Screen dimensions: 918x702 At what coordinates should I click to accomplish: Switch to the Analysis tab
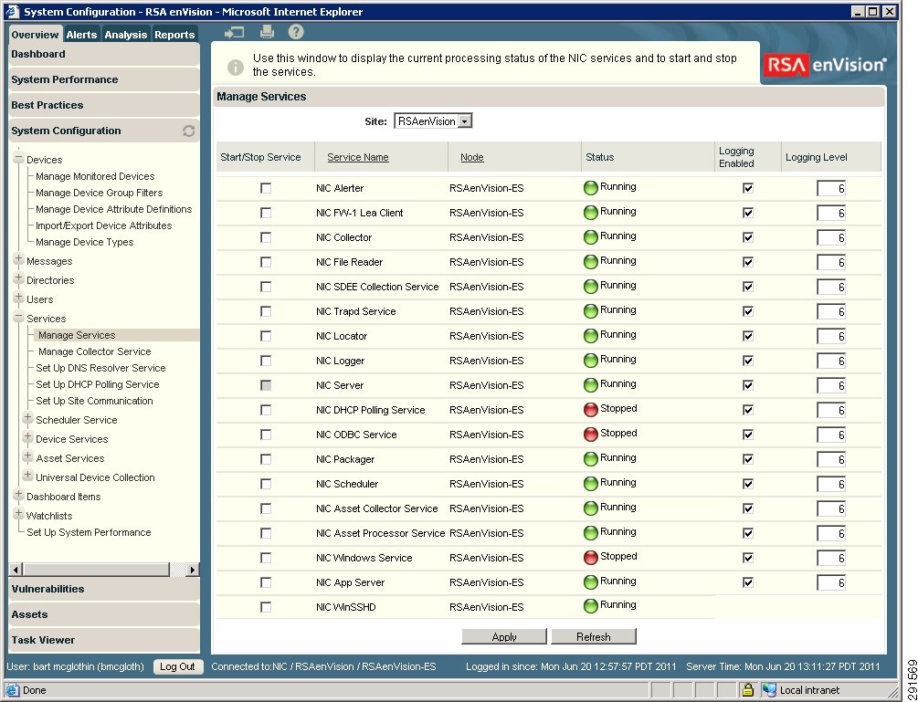[x=126, y=35]
